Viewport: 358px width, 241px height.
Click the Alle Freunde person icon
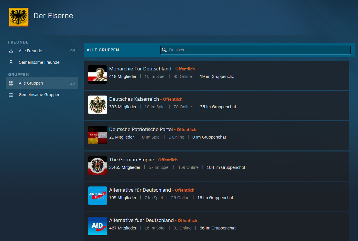[11, 51]
